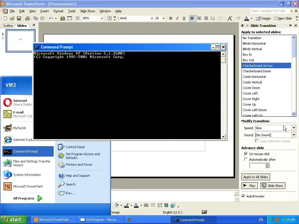Image resolution: width=299 pixels, height=224 pixels.
Task: Click the Help question mark toolbar icon
Action: [x=109, y=18]
